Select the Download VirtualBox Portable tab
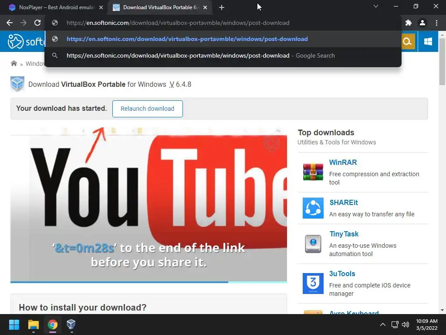 (160, 7)
